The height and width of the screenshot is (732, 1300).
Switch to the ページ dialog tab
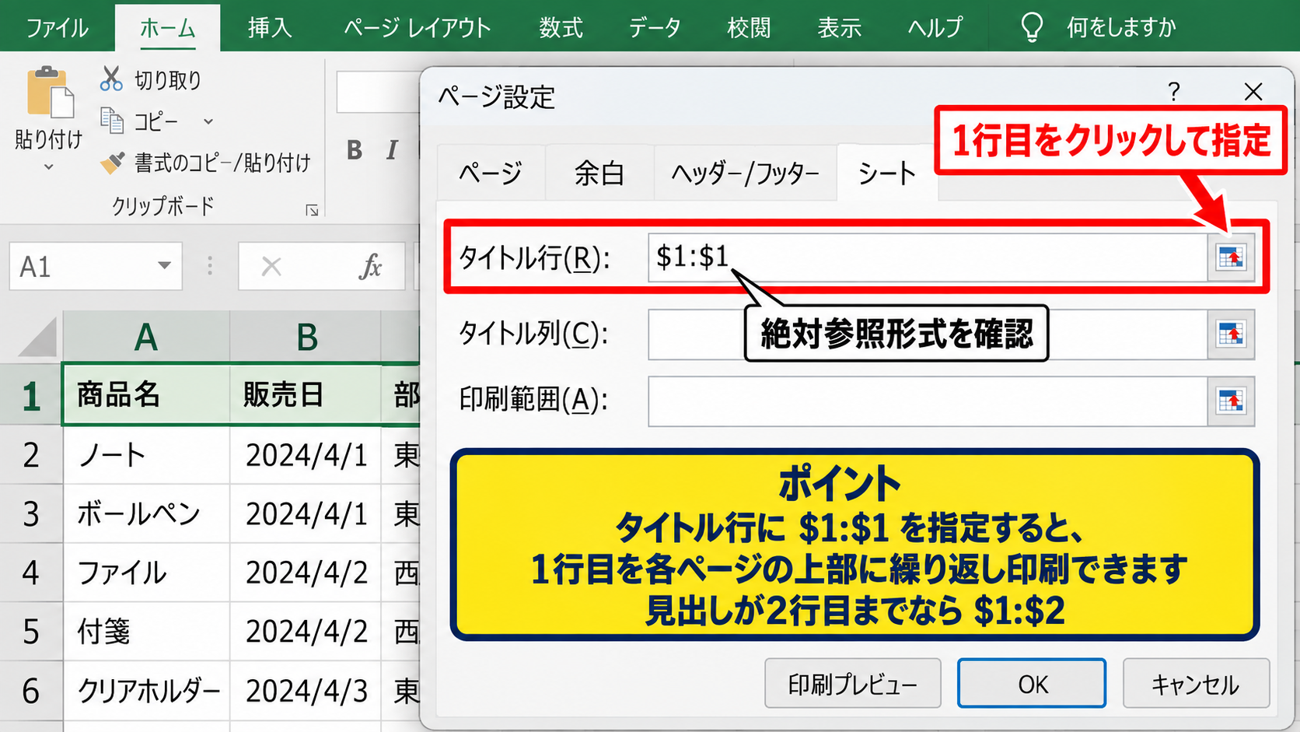(x=491, y=173)
